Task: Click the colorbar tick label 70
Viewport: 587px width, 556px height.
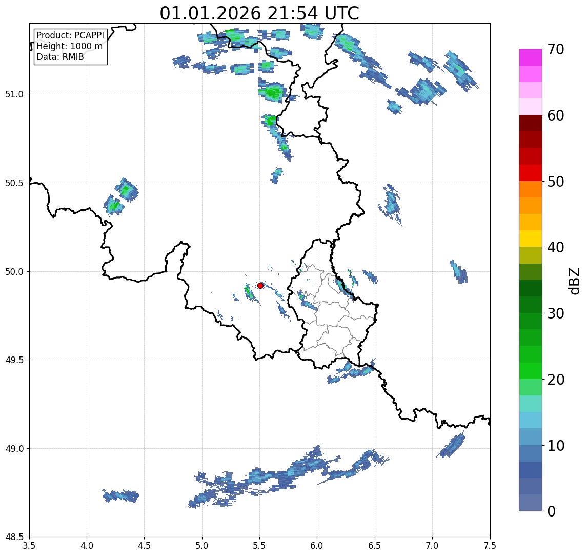Action: pyautogui.click(x=556, y=49)
